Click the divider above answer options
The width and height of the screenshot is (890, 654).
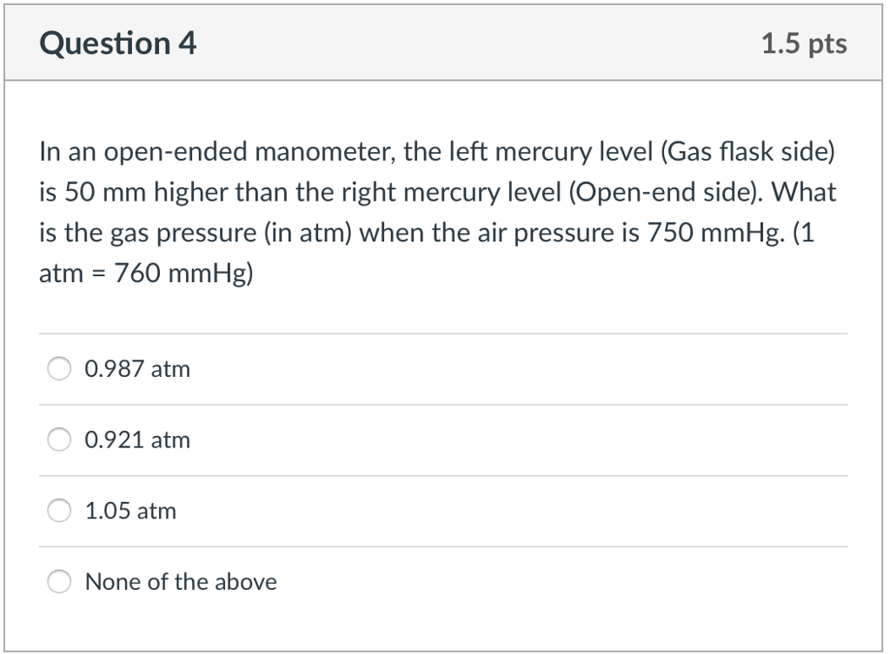pyautogui.click(x=443, y=332)
